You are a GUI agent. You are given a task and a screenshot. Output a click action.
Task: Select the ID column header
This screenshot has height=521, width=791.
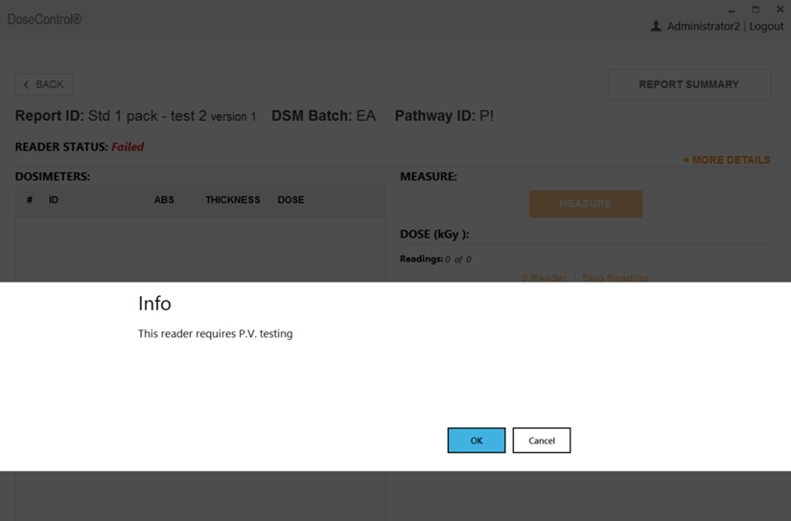coord(54,200)
